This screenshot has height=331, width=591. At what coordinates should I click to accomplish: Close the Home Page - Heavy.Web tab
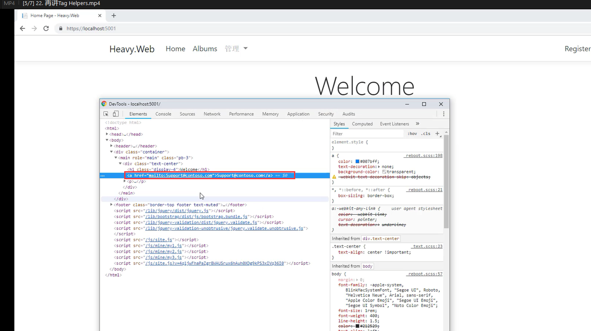(x=100, y=16)
